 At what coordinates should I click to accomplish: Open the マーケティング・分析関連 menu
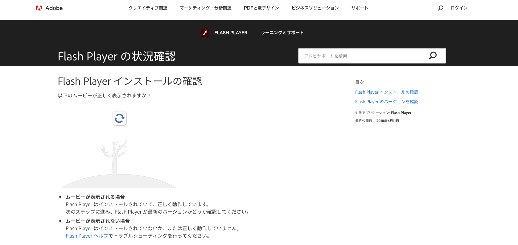[206, 8]
